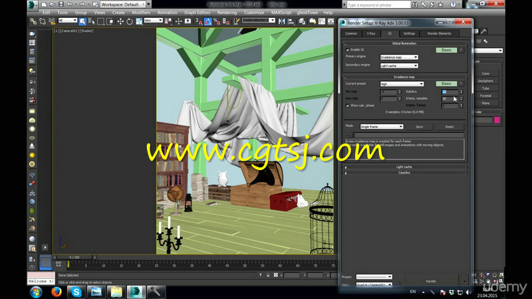The height and width of the screenshot is (299, 532).
Task: Click the time slider 0/100 handle
Action: pos(74,257)
